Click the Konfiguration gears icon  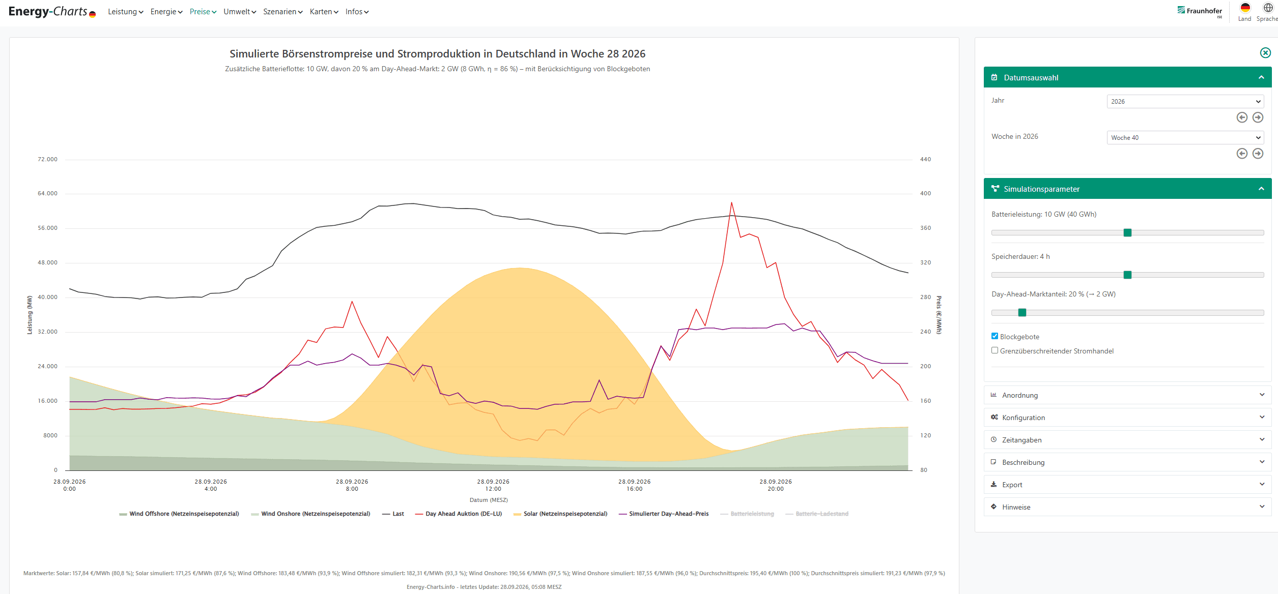994,417
